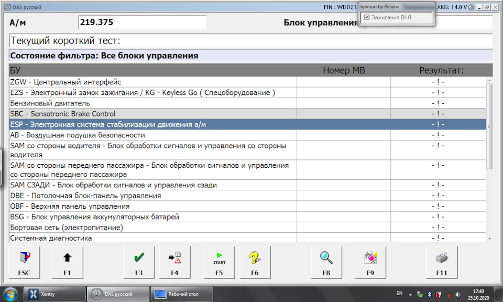503x302 pixels.
Task: Click the БУ column header
Action: [153, 70]
